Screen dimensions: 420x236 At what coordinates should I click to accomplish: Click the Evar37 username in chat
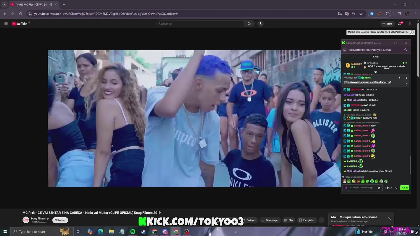tap(358, 118)
